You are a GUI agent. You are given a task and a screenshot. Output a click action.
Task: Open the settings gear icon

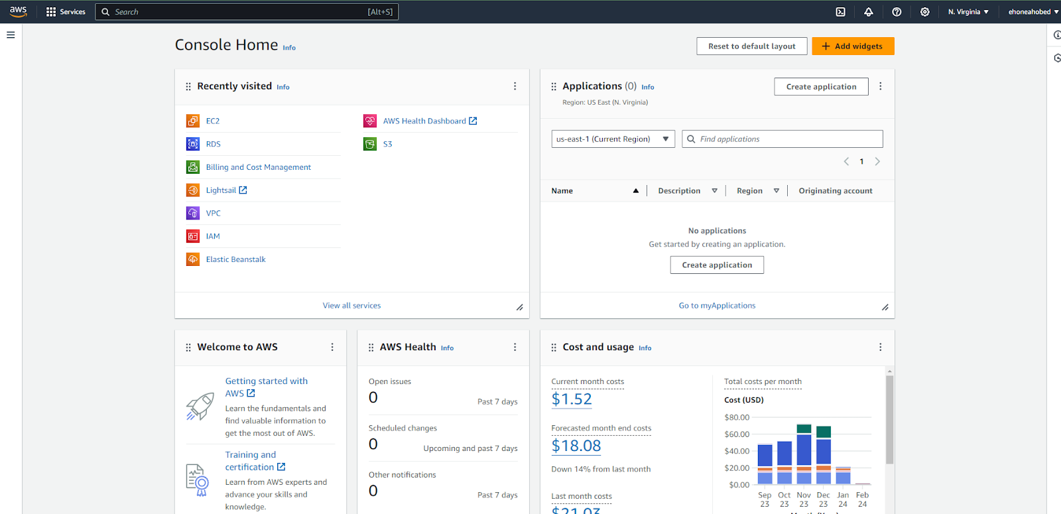tap(925, 12)
